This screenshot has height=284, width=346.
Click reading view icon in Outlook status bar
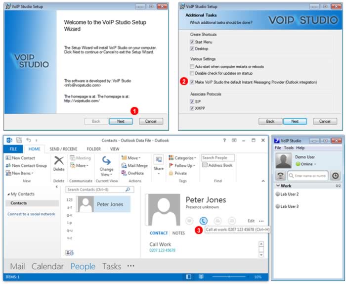[x=201, y=277]
